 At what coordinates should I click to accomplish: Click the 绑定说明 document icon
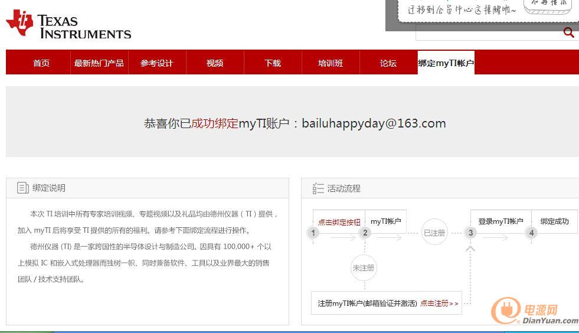pyautogui.click(x=22, y=188)
